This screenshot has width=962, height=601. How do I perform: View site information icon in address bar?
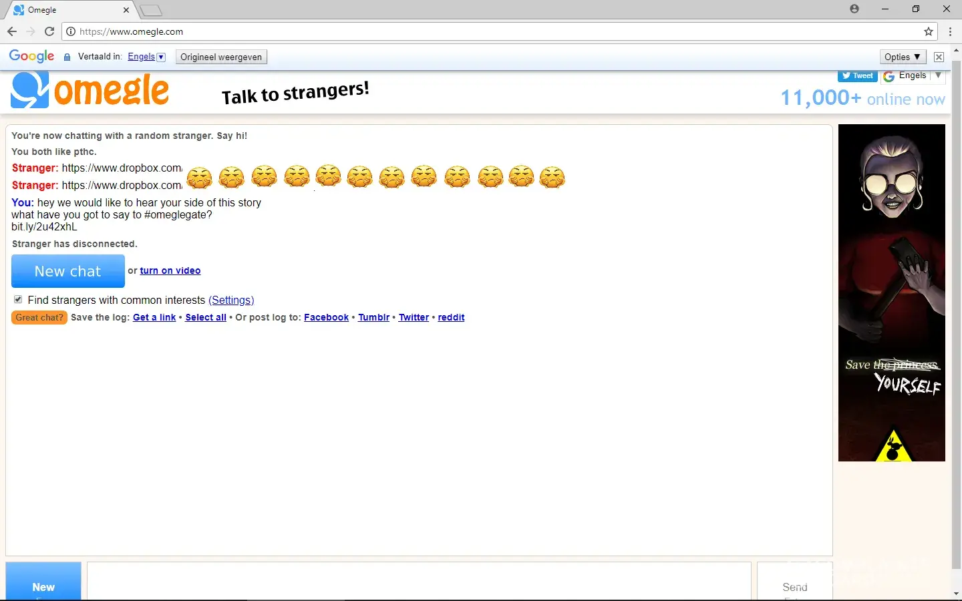tap(71, 31)
